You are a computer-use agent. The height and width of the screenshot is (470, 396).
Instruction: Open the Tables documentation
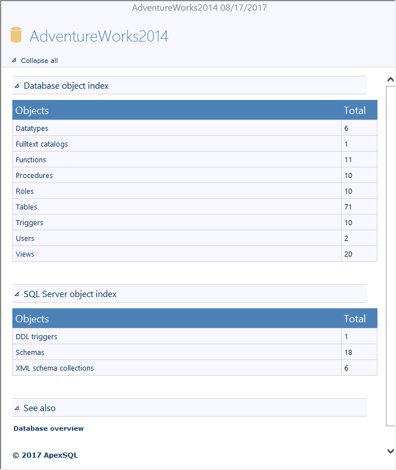[26, 207]
